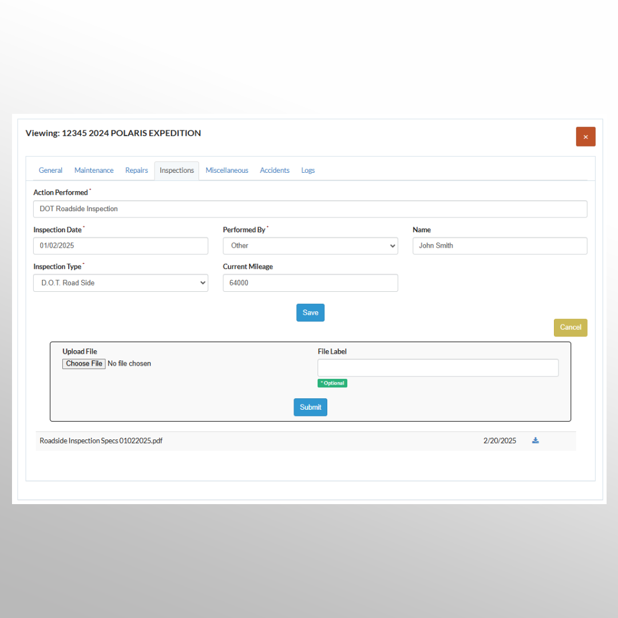Image resolution: width=618 pixels, height=618 pixels.
Task: Click the Save button
Action: pos(310,312)
